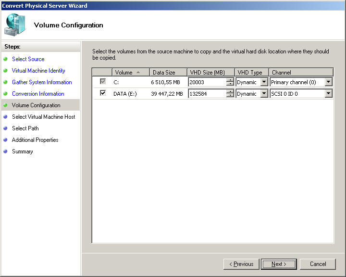346x277 pixels.
Task: Select the Volume Configuration step
Action: 36,105
